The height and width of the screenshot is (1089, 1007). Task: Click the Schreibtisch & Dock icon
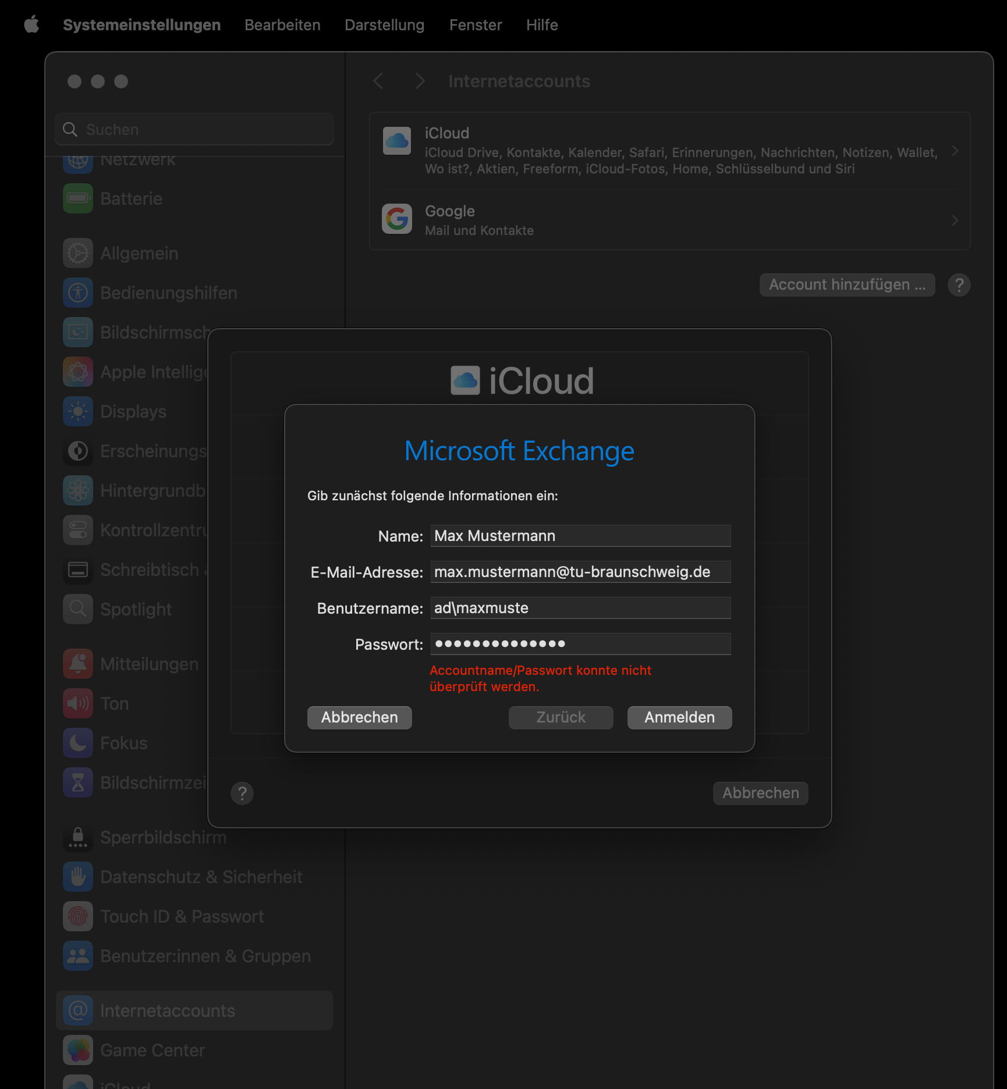[78, 570]
